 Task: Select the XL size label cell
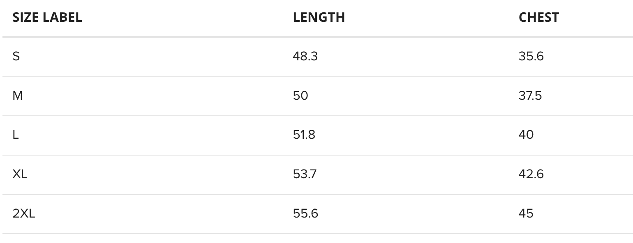point(20,174)
